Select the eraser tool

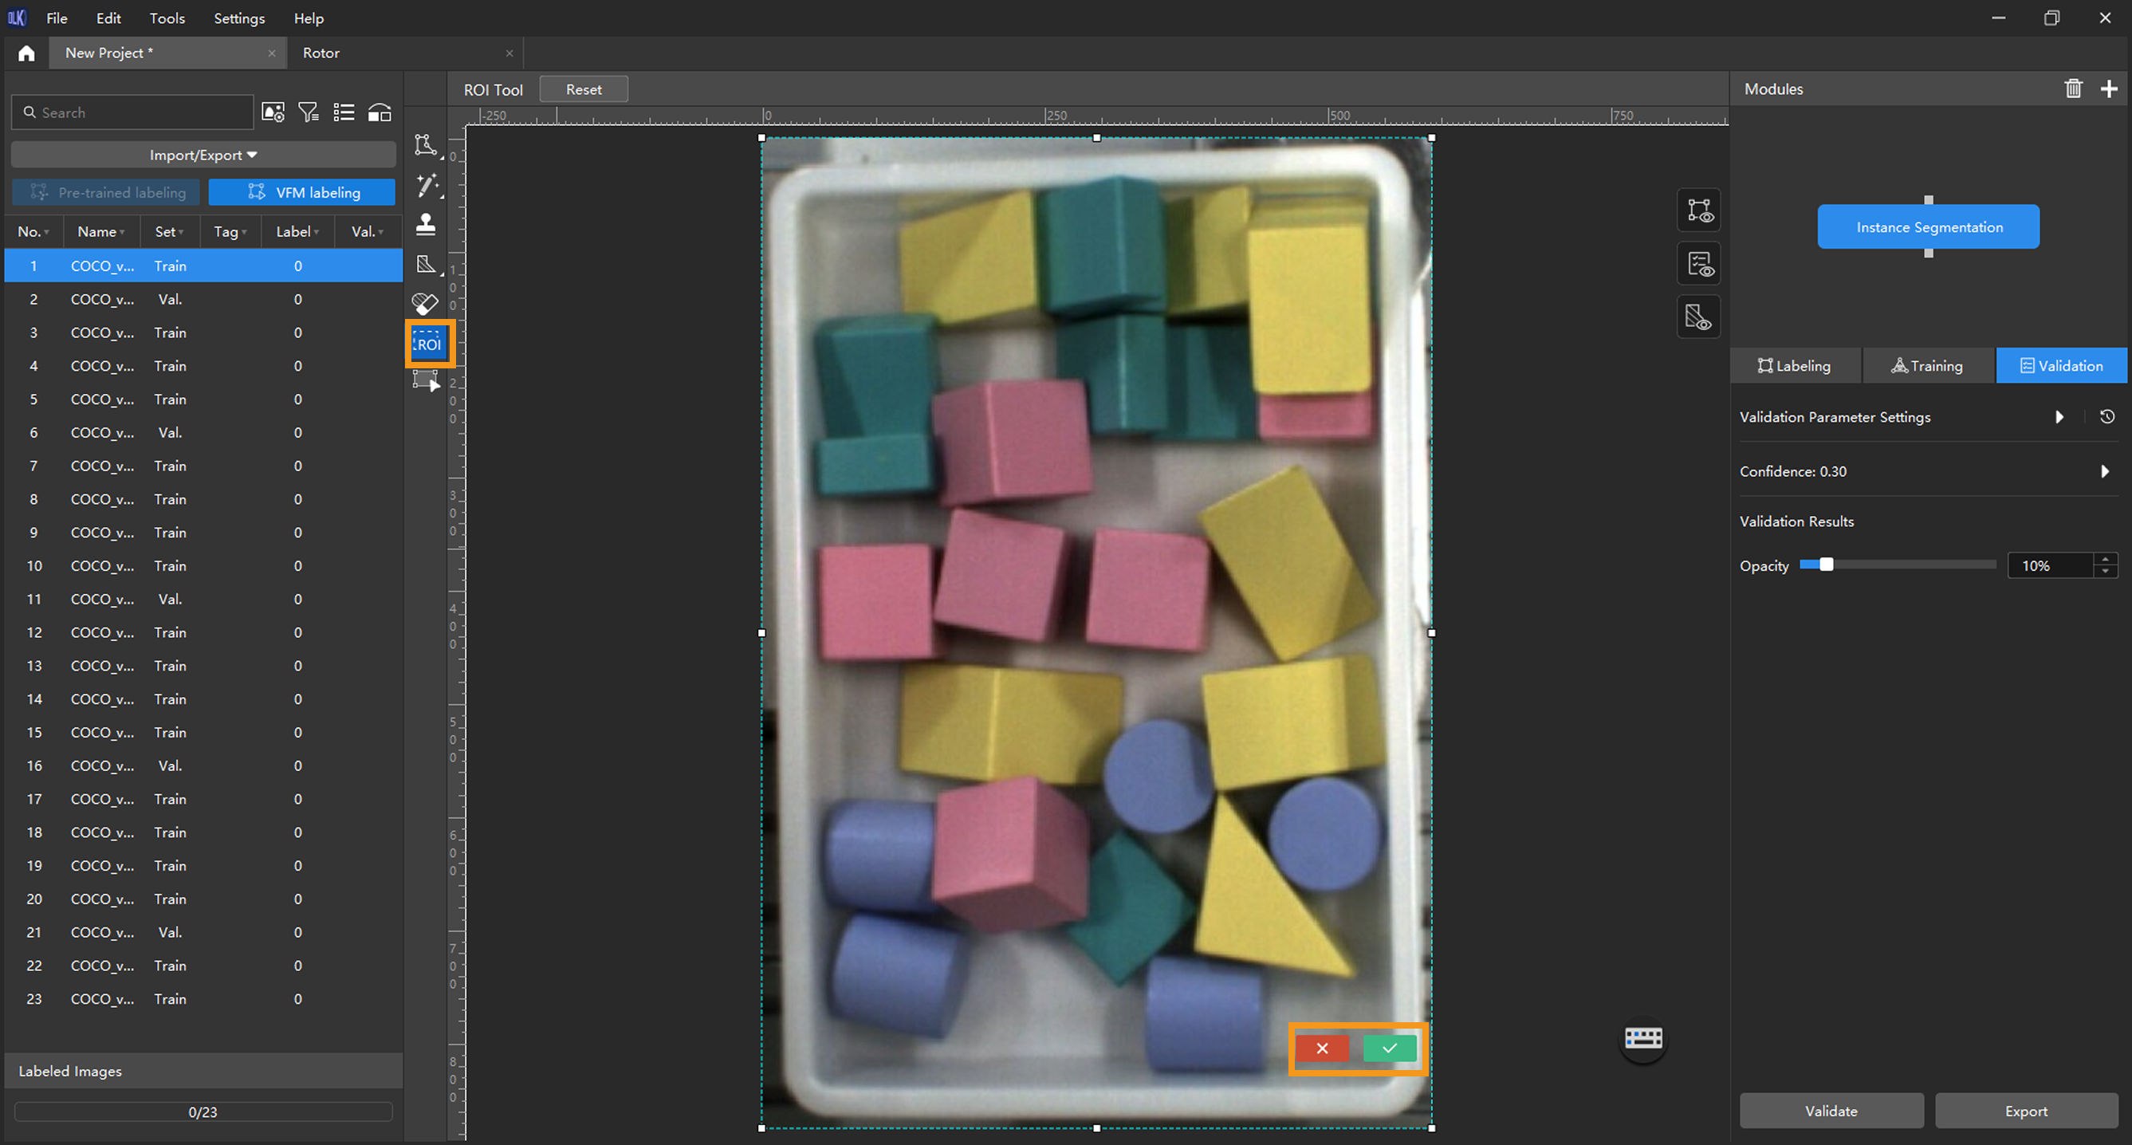click(x=426, y=304)
